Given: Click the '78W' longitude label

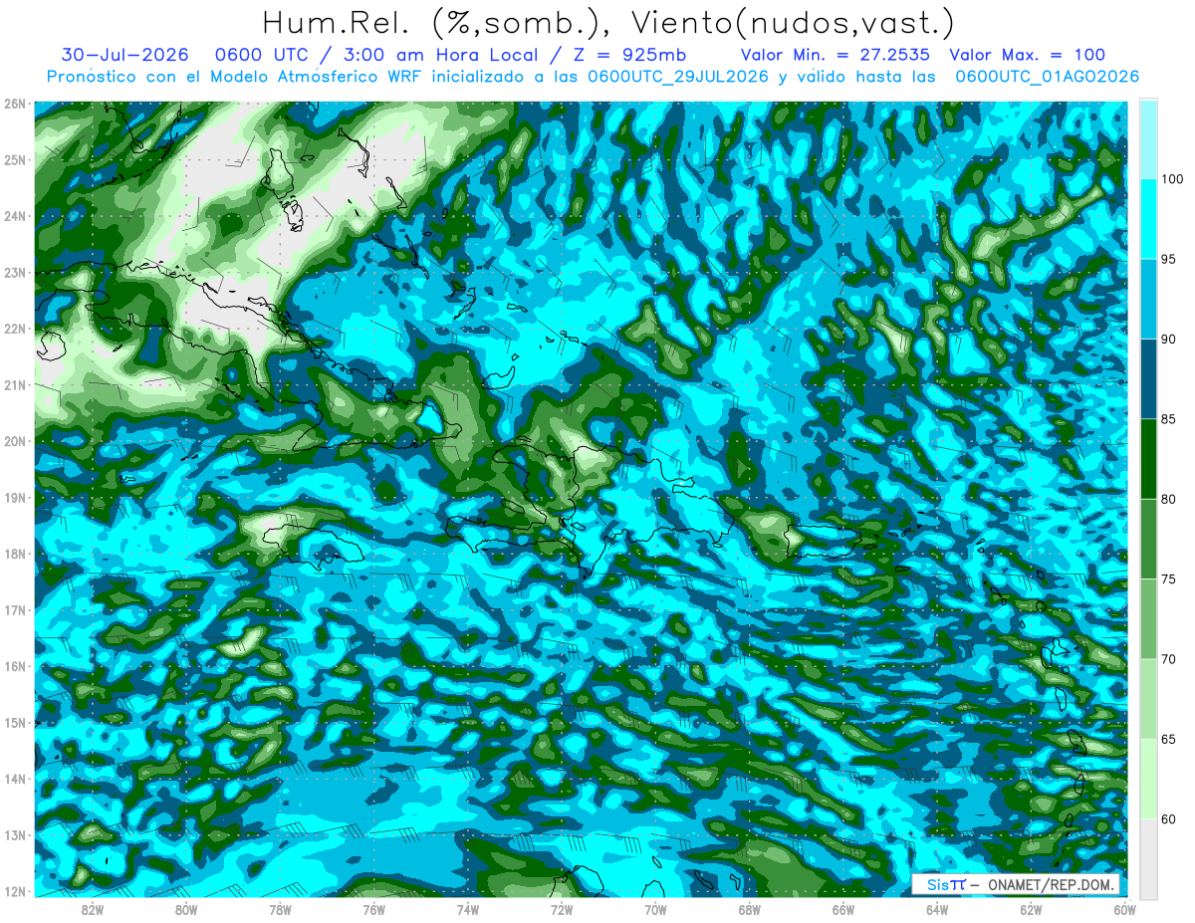Looking at the screenshot, I should [x=280, y=909].
